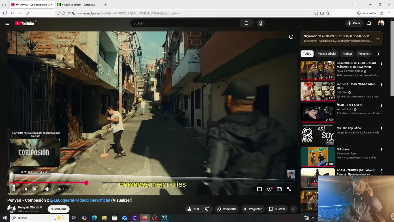Viewport: 394px width, 222px height.
Task: List all tabs dropdown arrow
Action: (x=353, y=5)
